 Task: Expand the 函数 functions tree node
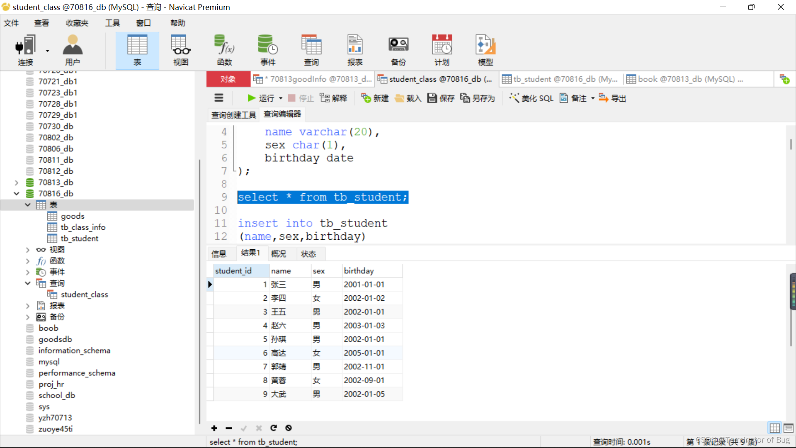point(28,261)
